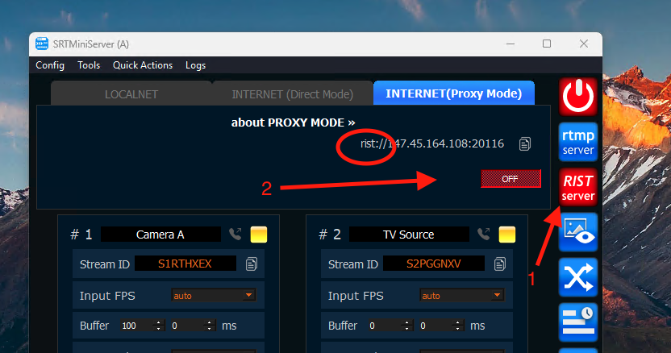Switch to INTERNET (Direct Mode) tab
Image resolution: width=671 pixels, height=353 pixels.
[292, 94]
